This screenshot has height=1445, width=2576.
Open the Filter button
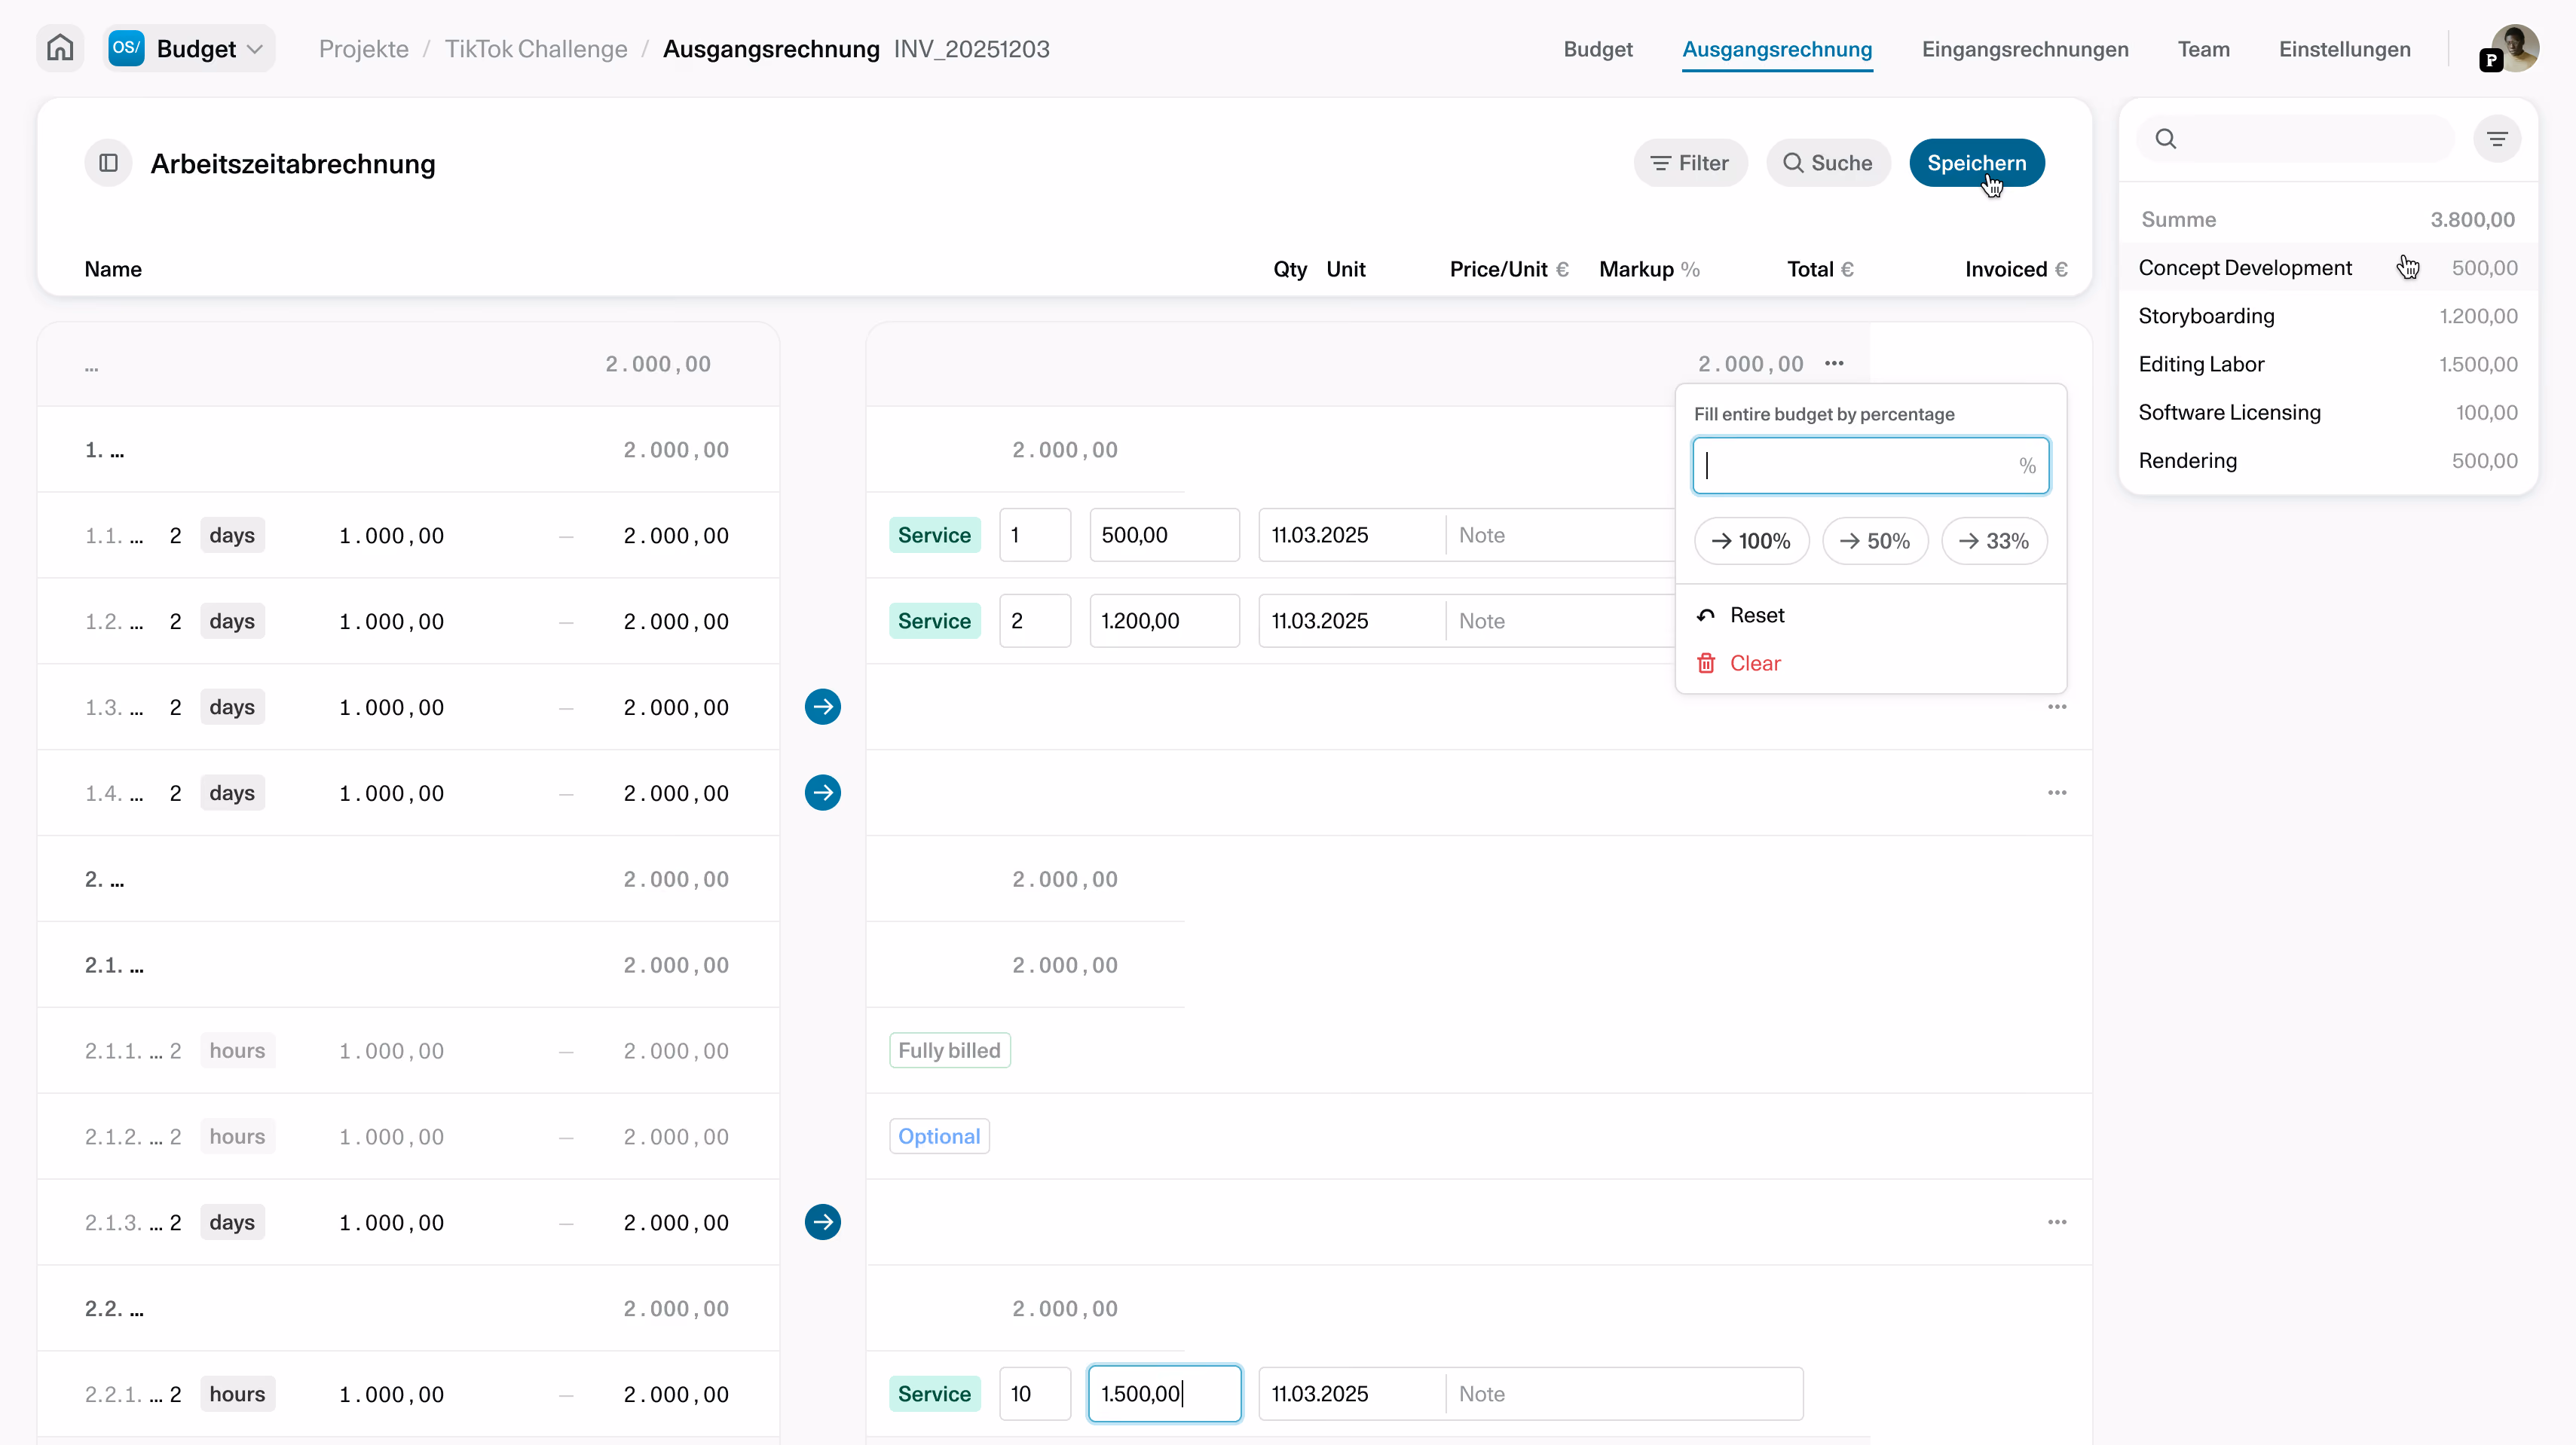pos(1690,163)
